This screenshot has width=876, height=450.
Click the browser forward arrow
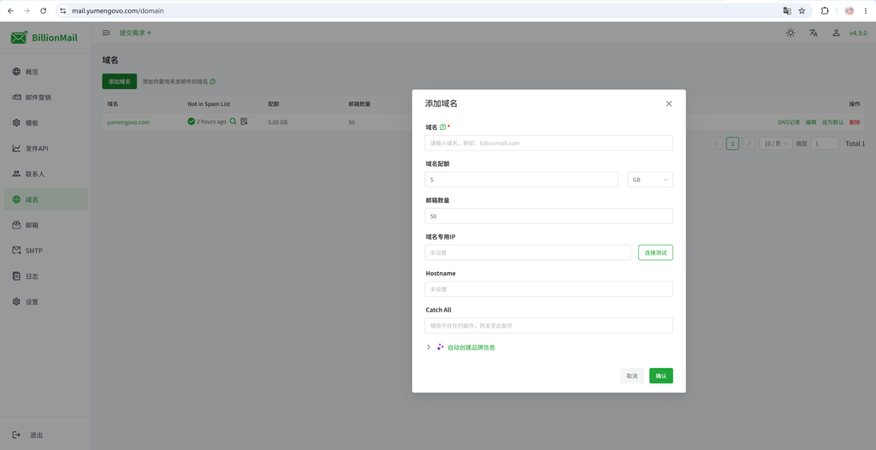click(x=27, y=10)
